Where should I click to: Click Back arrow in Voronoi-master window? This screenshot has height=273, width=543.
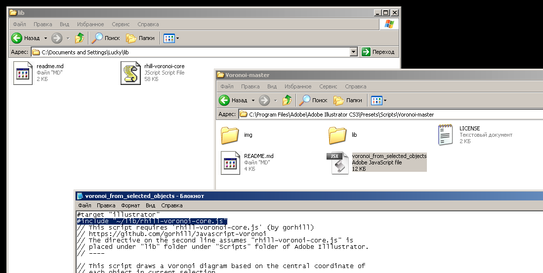[224, 100]
